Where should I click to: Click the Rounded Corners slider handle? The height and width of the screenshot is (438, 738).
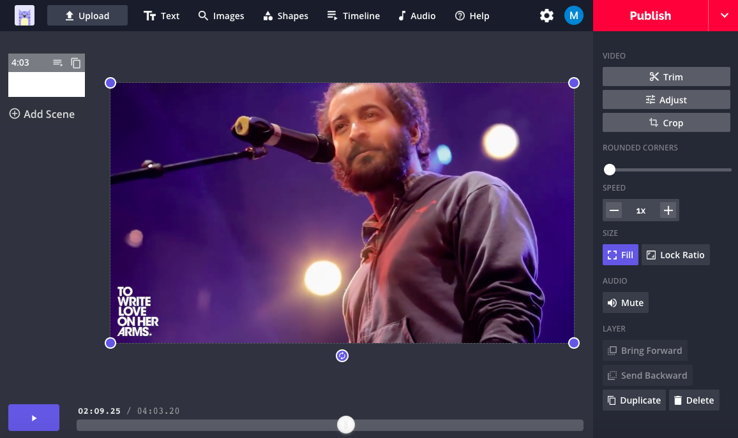point(610,170)
